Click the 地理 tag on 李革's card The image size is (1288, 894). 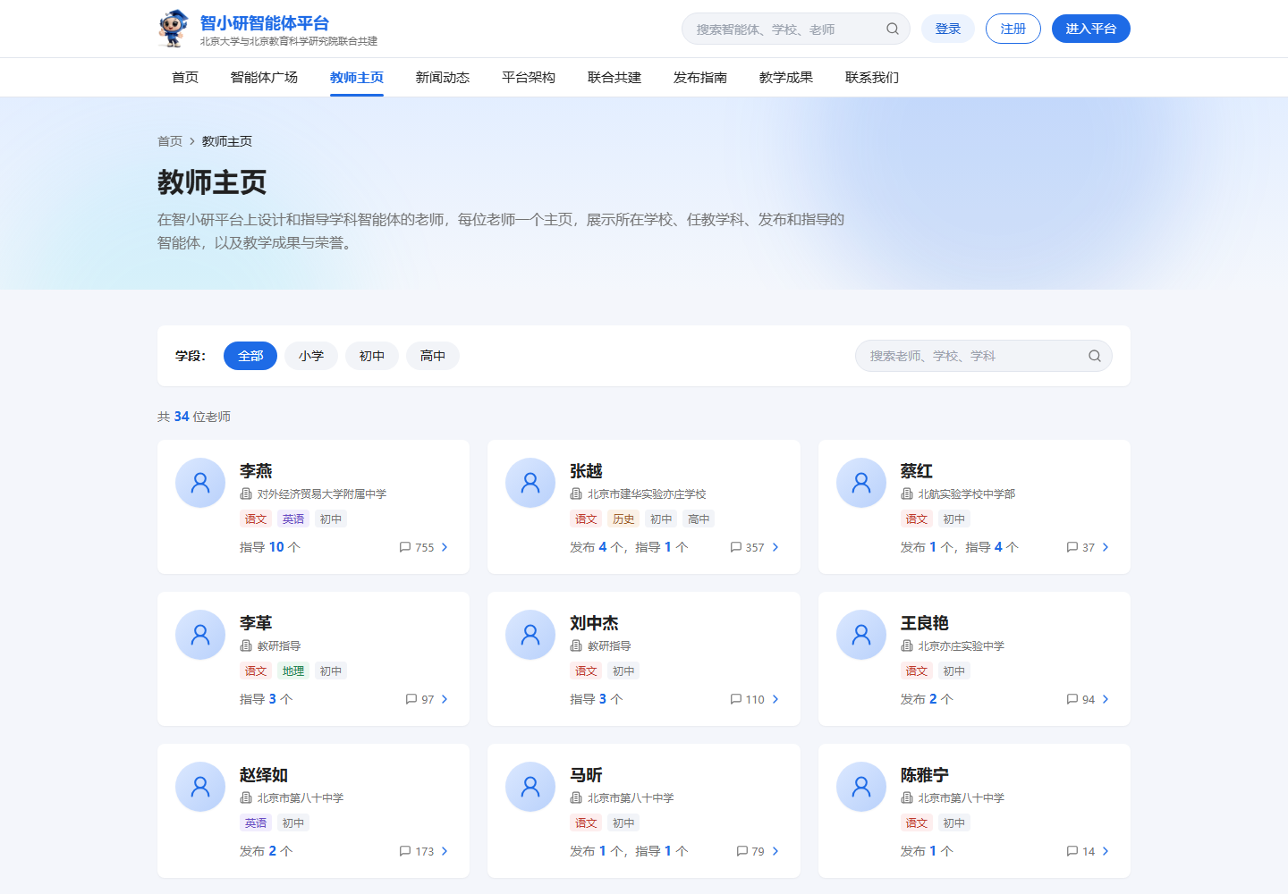coord(293,670)
